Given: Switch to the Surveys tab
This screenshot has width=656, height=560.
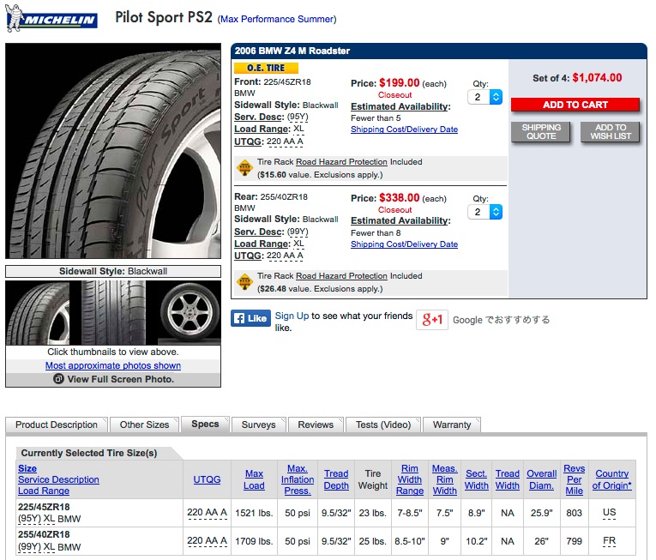Looking at the screenshot, I should pos(259,425).
